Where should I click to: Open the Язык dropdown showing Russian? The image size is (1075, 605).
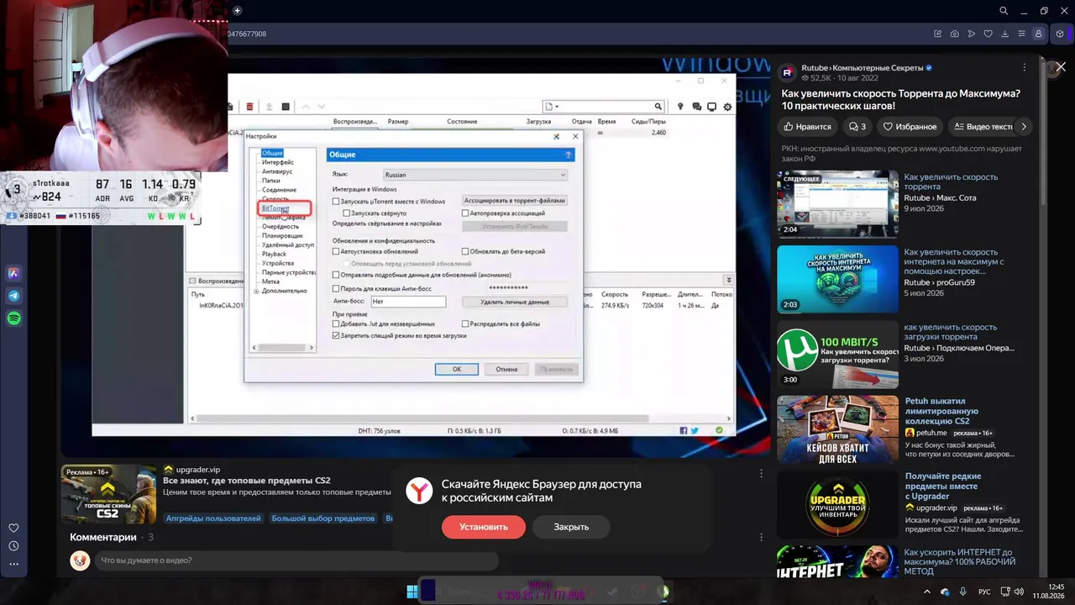(475, 175)
